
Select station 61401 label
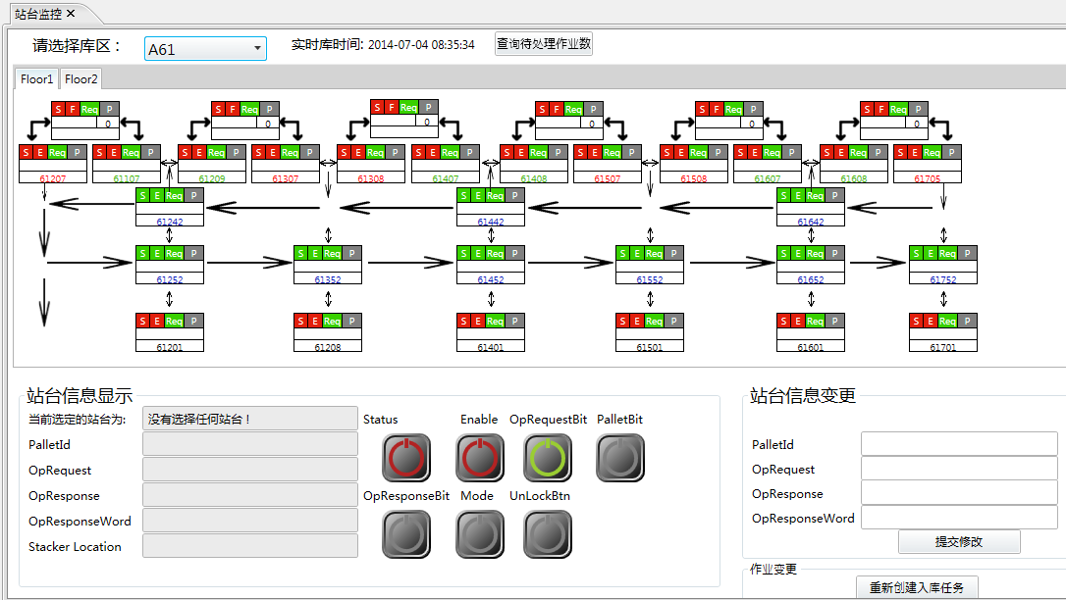[491, 347]
